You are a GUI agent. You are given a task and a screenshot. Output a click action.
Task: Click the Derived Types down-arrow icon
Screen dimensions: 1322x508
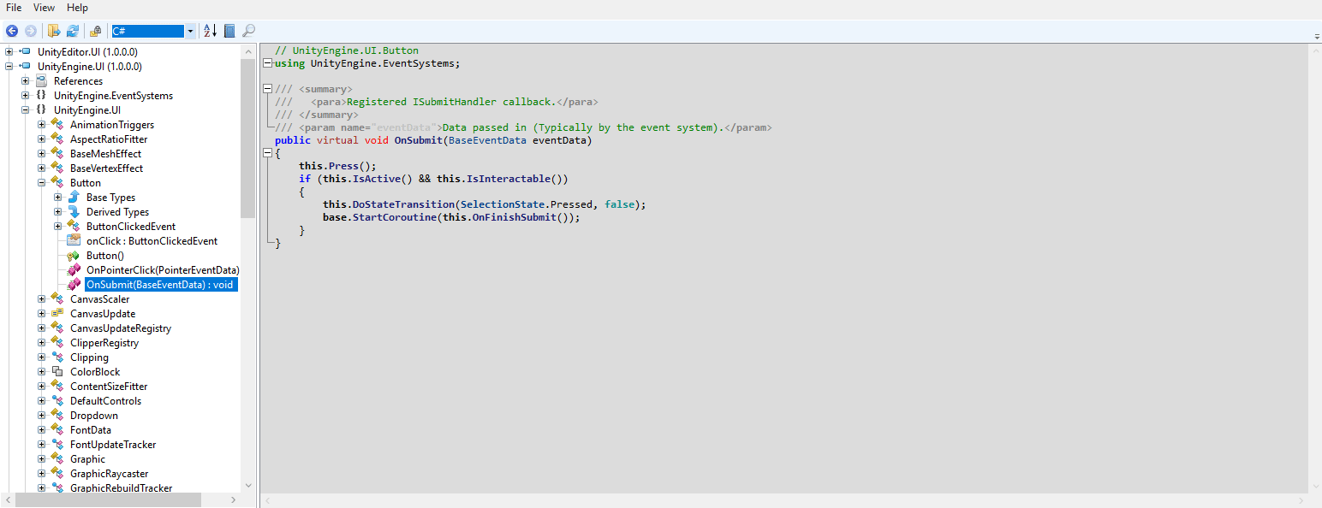tap(74, 212)
